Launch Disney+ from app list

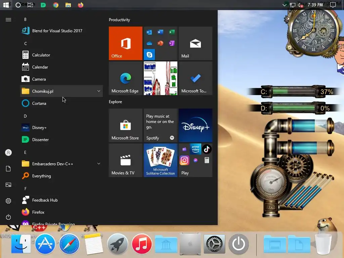pyautogui.click(x=61, y=127)
